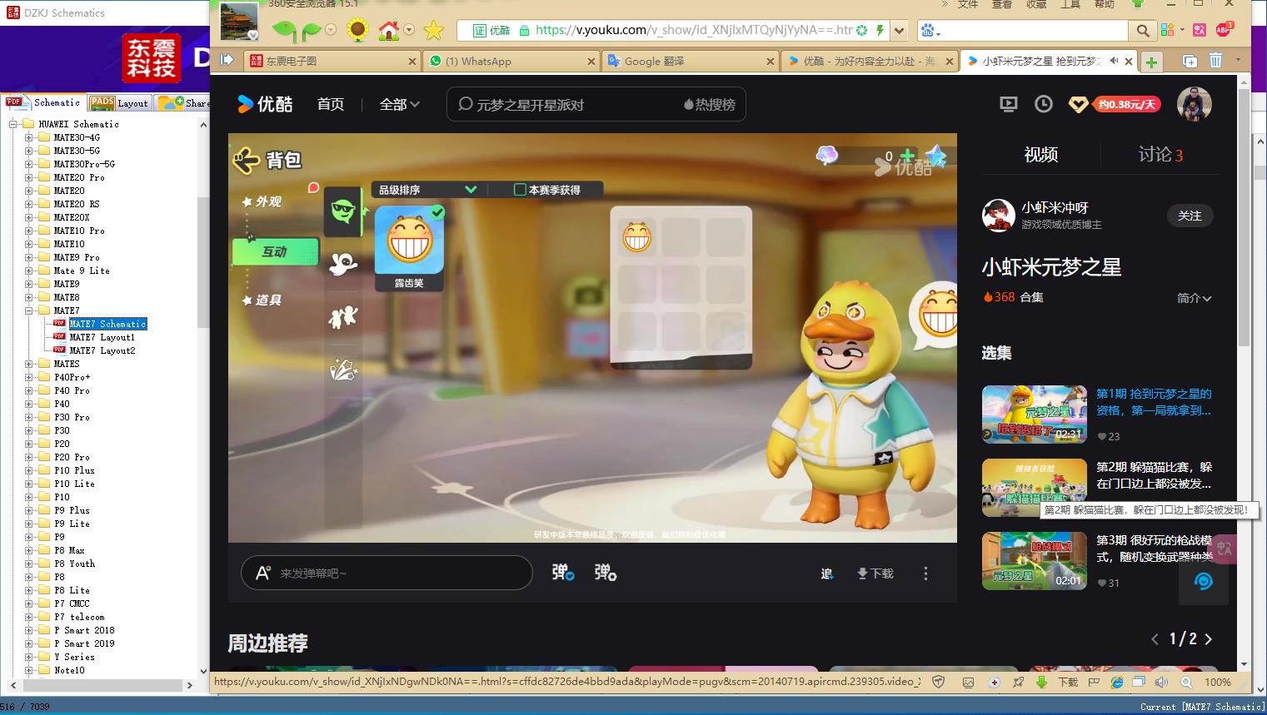Screen dimensions: 1267x715
Task: Click the 关注 follow button
Action: coord(1190,216)
